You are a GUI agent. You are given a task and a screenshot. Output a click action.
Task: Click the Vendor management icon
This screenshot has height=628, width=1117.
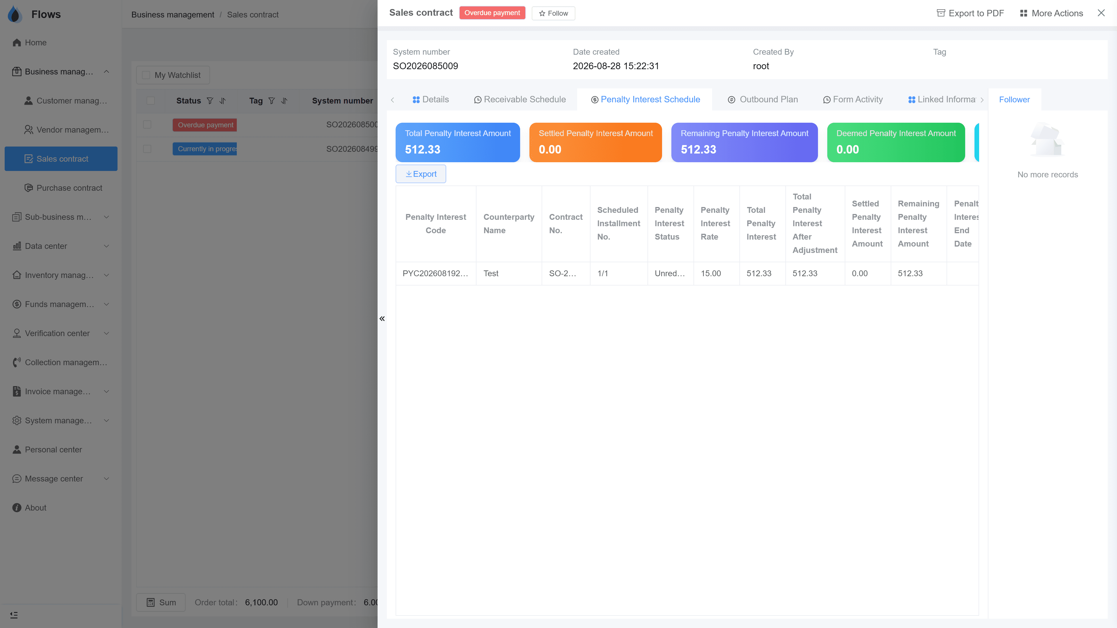coord(28,130)
